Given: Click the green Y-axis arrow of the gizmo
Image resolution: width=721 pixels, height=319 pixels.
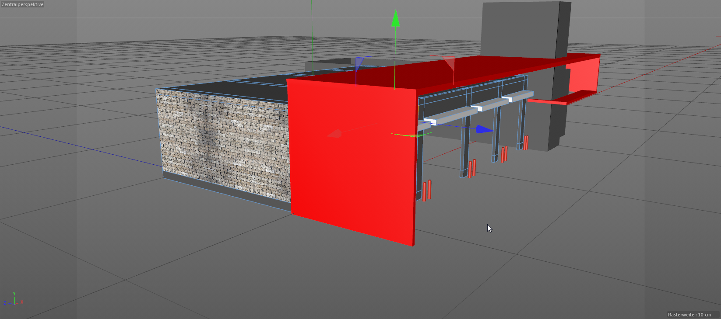Looking at the screenshot, I should [395, 19].
